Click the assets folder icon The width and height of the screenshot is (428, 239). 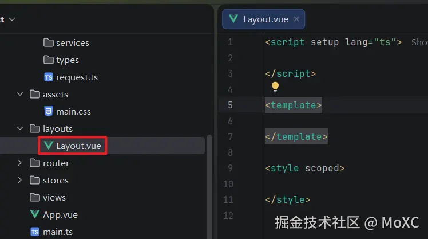point(35,95)
